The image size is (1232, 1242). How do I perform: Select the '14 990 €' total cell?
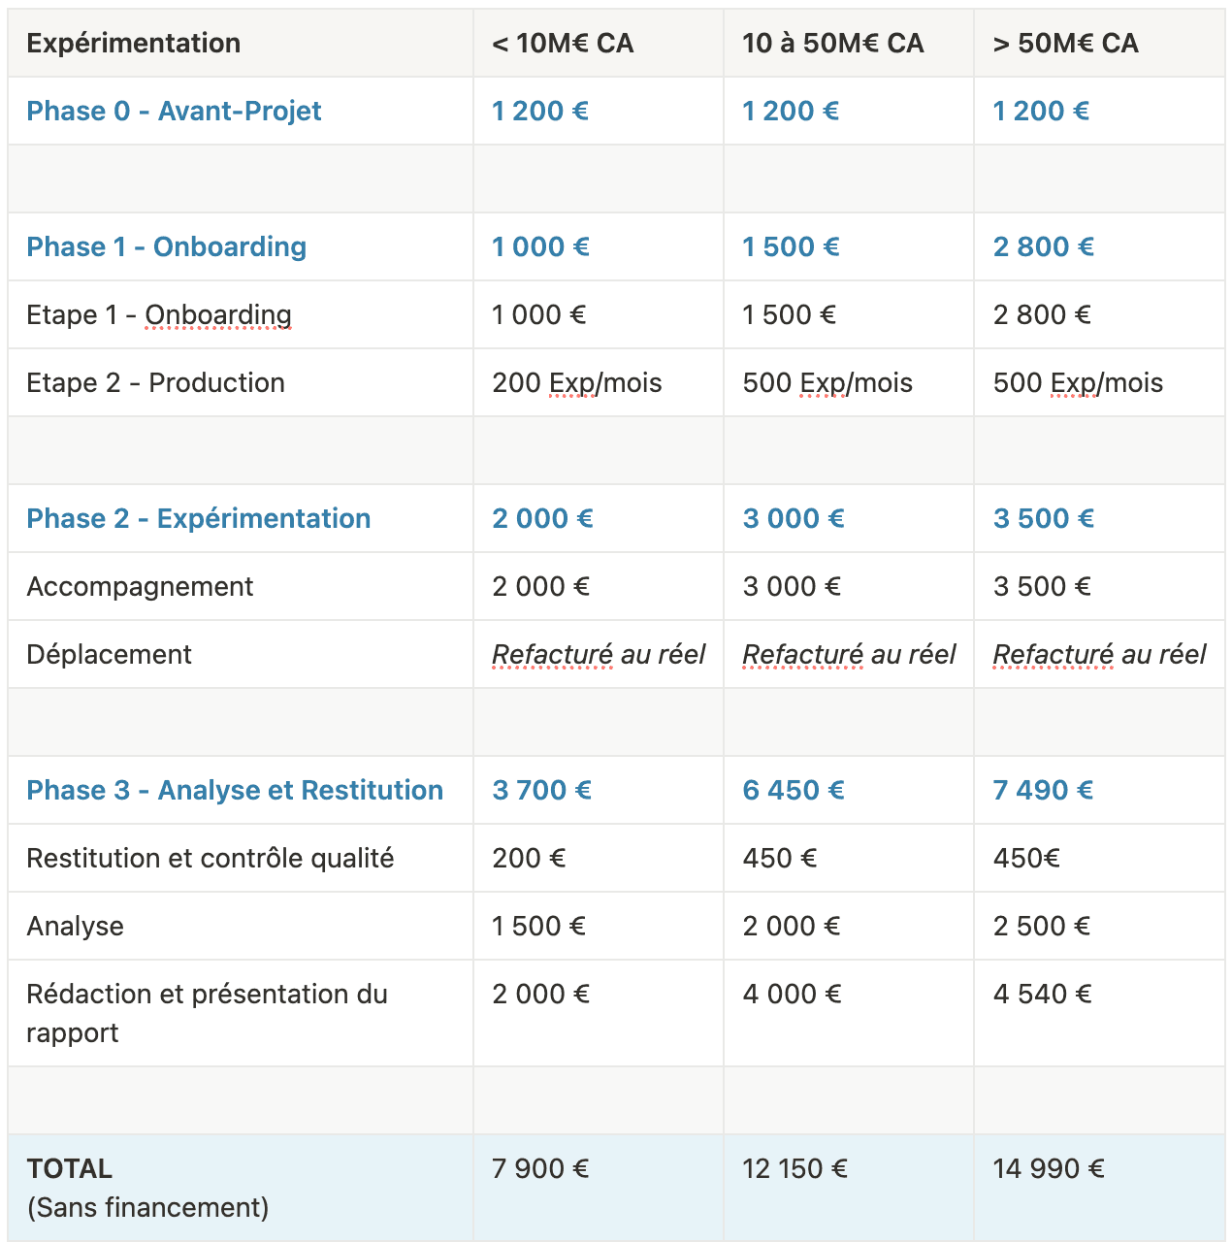[1049, 1169]
